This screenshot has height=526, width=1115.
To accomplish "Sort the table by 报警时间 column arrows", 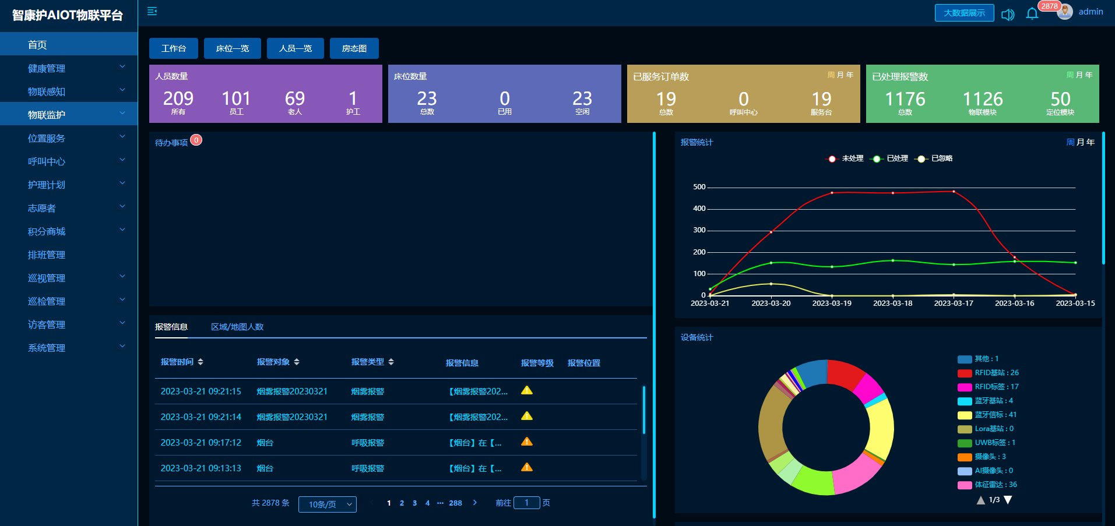I will coord(201,362).
